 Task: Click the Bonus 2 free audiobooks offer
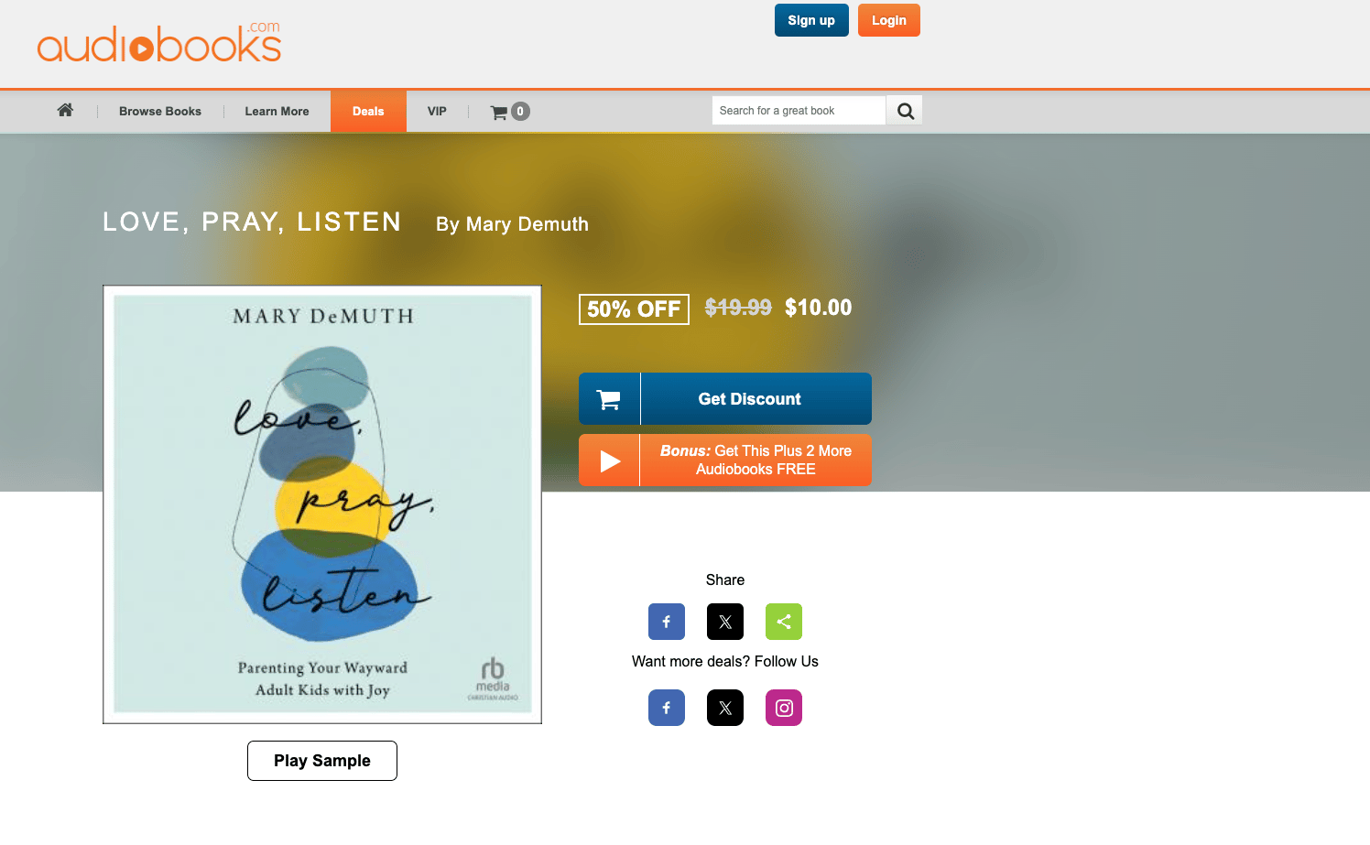point(725,460)
